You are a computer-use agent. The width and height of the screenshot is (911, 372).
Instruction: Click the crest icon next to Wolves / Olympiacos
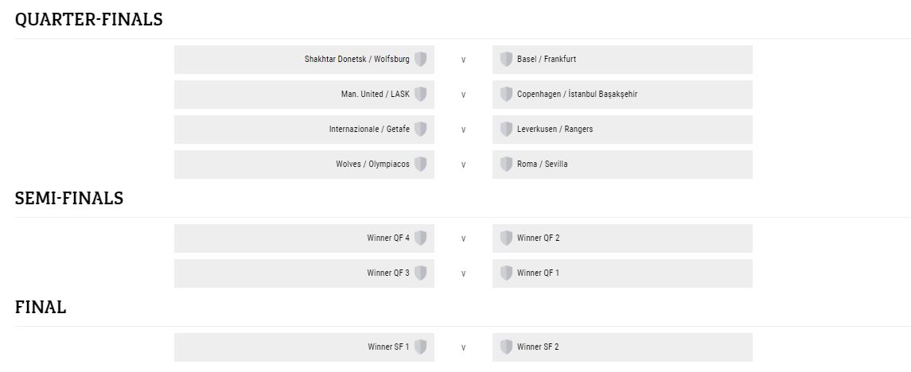420,165
